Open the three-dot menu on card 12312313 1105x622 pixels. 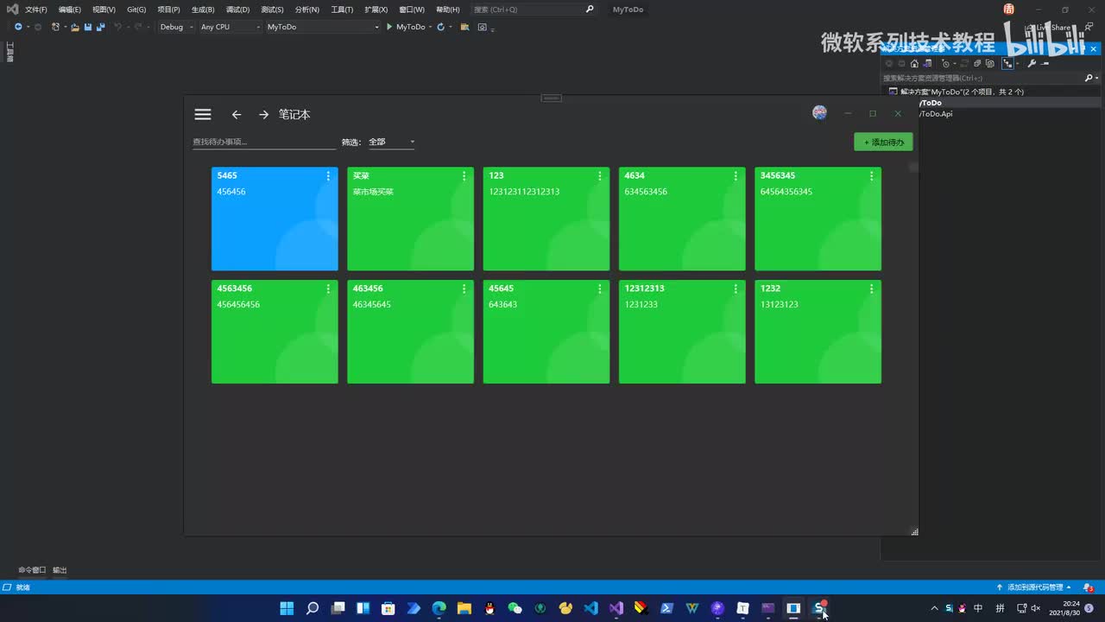coord(736,289)
